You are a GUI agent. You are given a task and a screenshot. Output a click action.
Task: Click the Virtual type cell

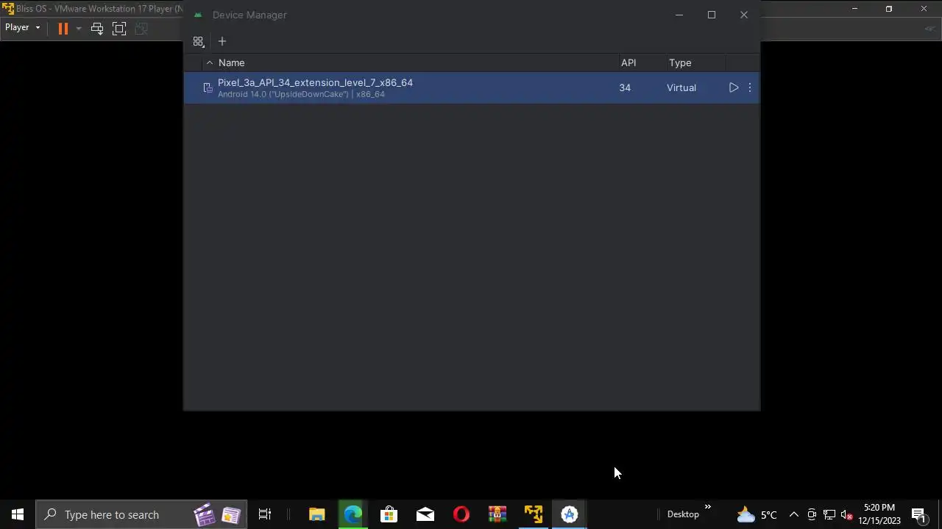(x=681, y=87)
